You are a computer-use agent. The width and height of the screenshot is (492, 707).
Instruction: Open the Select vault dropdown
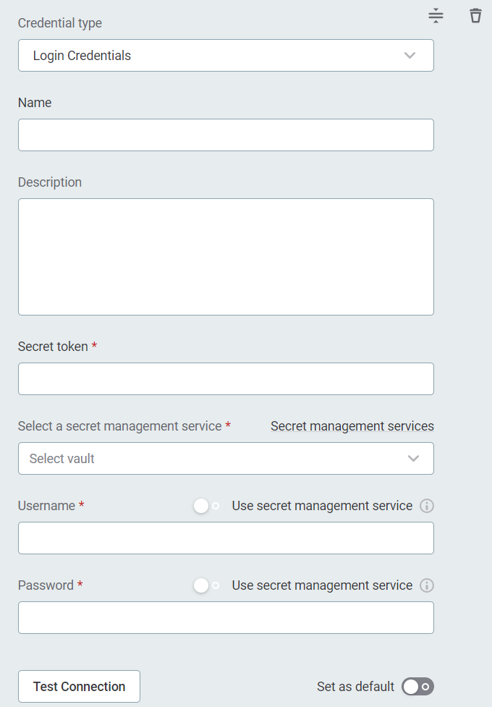tap(226, 458)
